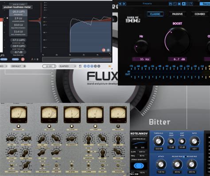Viewport: 210px width, 176px height.
Task: Select the CLASSIC mode tab
Action: [155, 14]
